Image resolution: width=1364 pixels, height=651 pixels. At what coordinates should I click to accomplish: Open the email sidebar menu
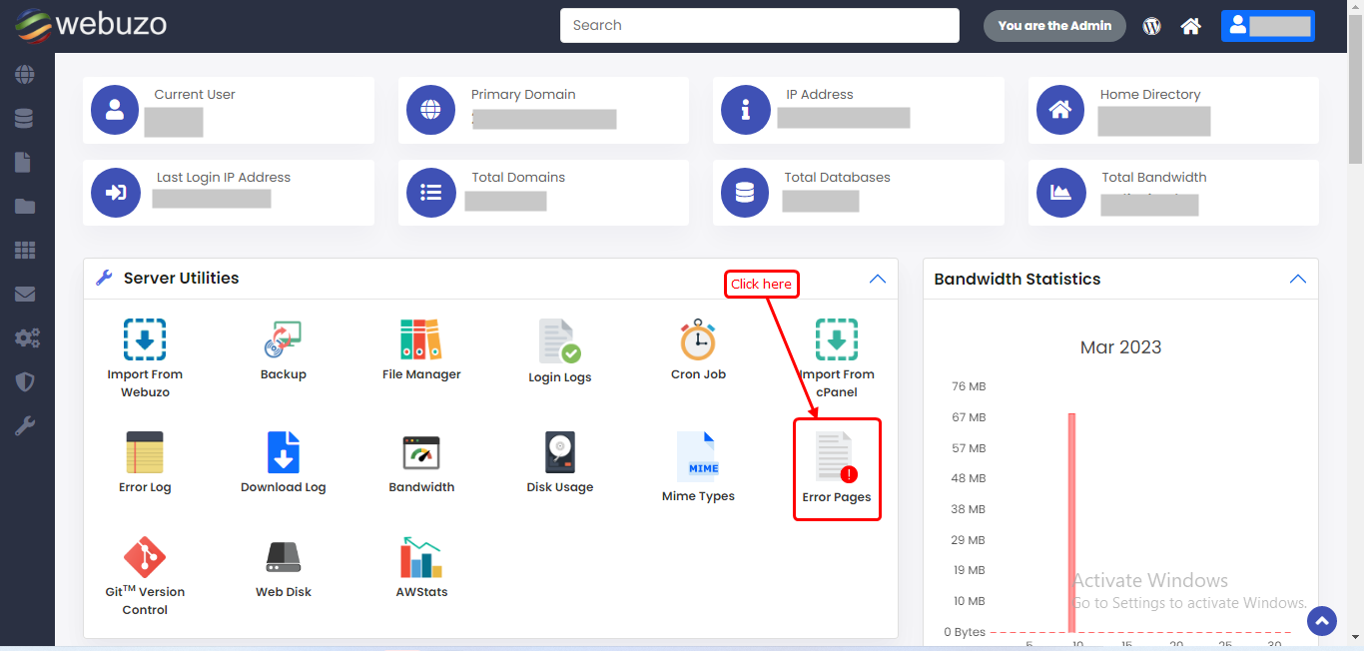click(25, 295)
